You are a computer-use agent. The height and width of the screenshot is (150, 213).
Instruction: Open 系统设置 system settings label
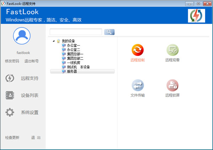click(29, 112)
